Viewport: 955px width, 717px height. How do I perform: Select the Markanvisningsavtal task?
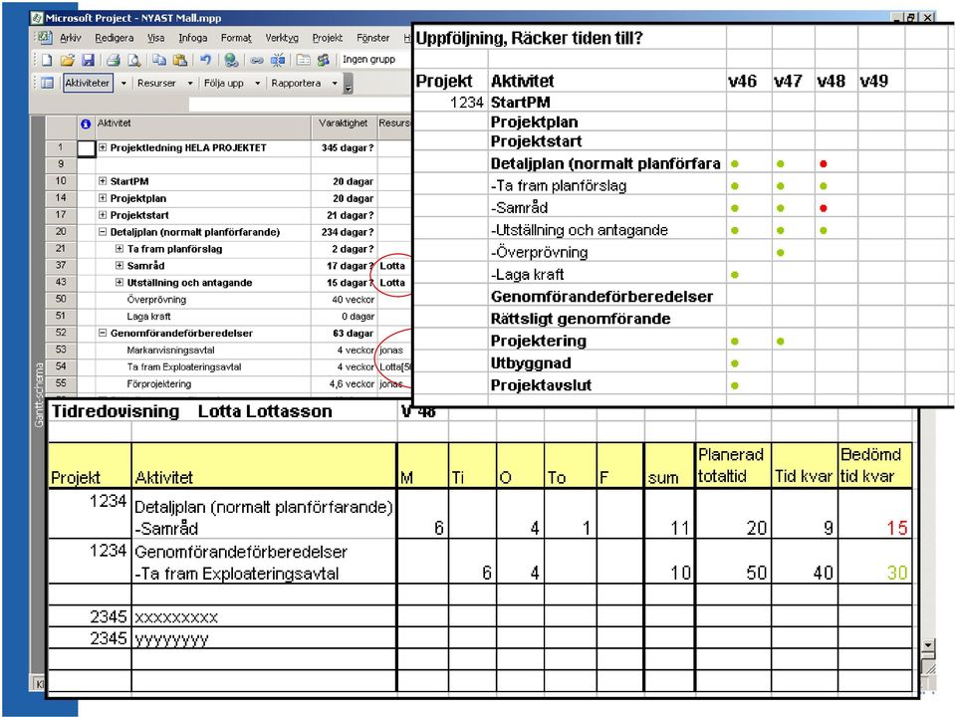coord(170,351)
